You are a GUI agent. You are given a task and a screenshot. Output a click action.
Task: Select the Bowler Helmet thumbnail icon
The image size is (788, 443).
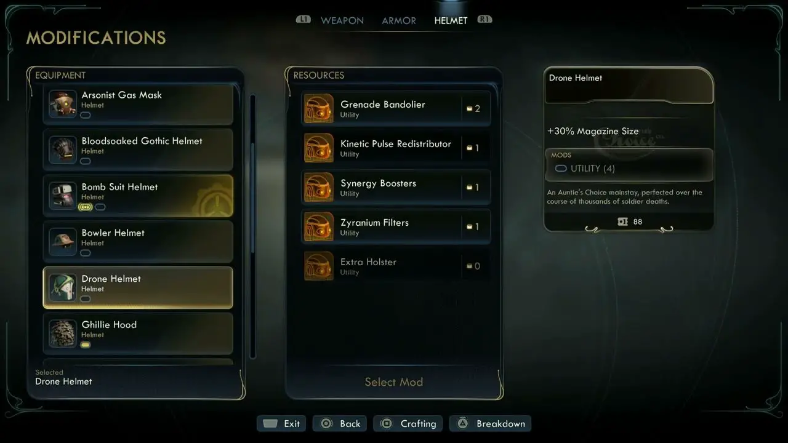pyautogui.click(x=63, y=242)
